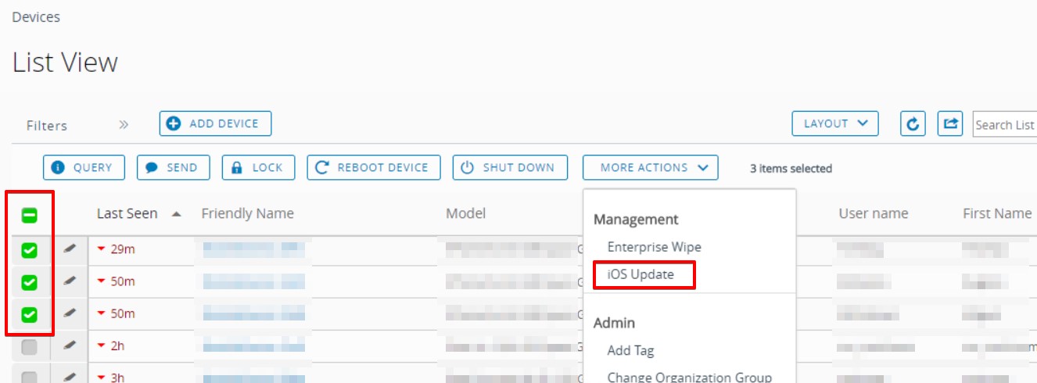
Task: Shut down the selected devices
Action: [509, 167]
